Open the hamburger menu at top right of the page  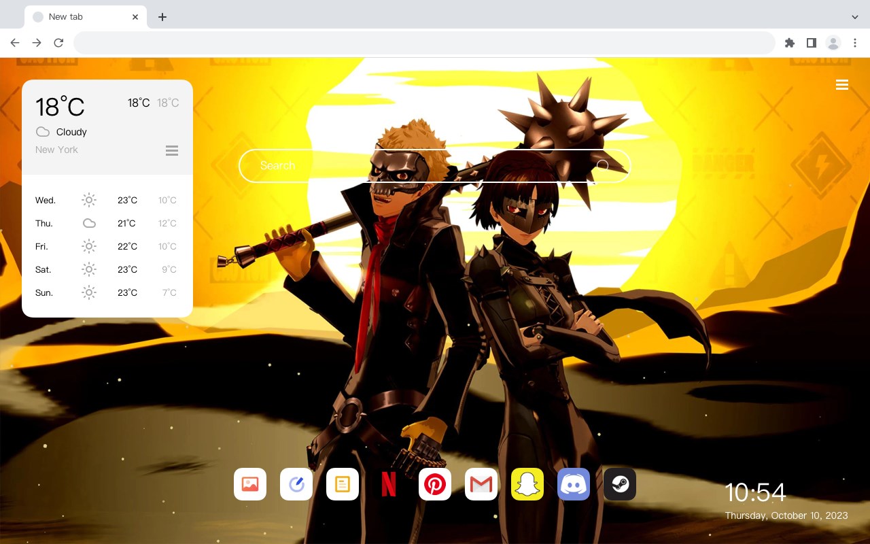coord(842,85)
